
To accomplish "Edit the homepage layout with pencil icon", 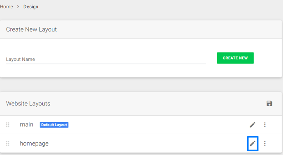I will 253,144.
